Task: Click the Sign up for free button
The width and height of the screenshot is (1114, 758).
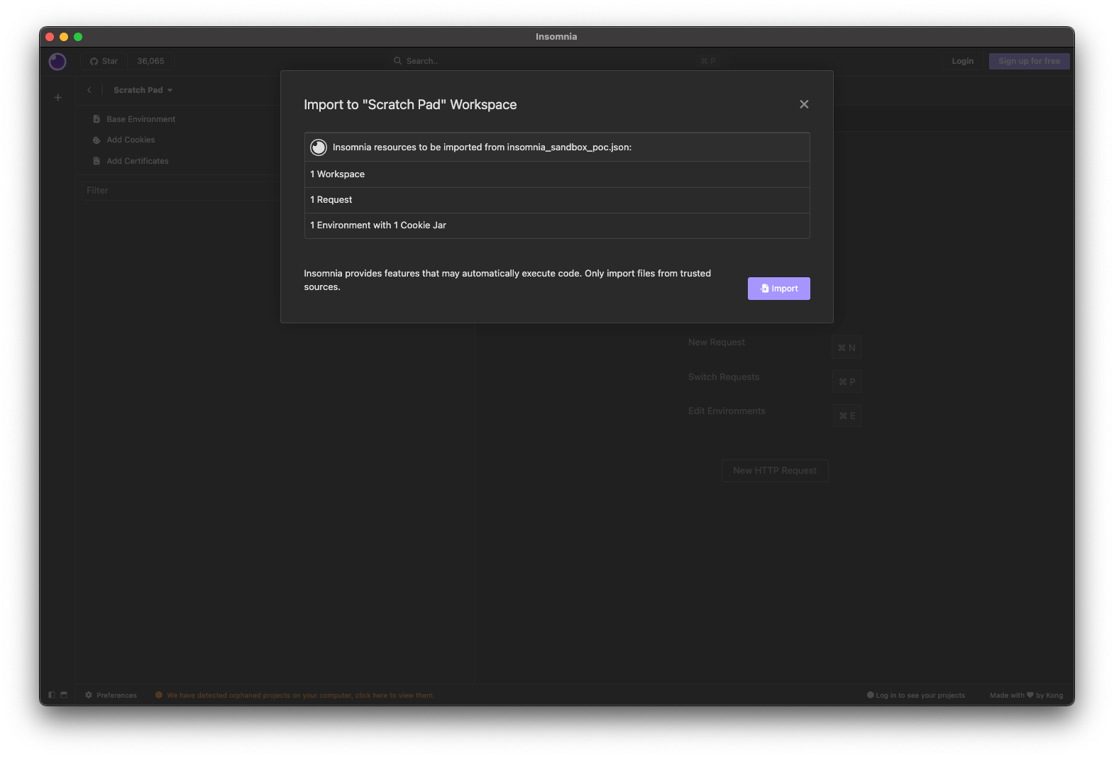Action: [x=1029, y=62]
